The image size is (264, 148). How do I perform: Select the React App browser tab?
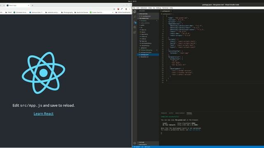coord(18,5)
